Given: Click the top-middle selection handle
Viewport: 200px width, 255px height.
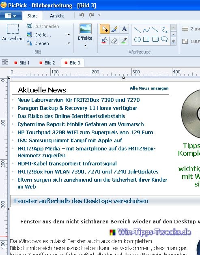Looking at the screenshot, I should [123, 78].
